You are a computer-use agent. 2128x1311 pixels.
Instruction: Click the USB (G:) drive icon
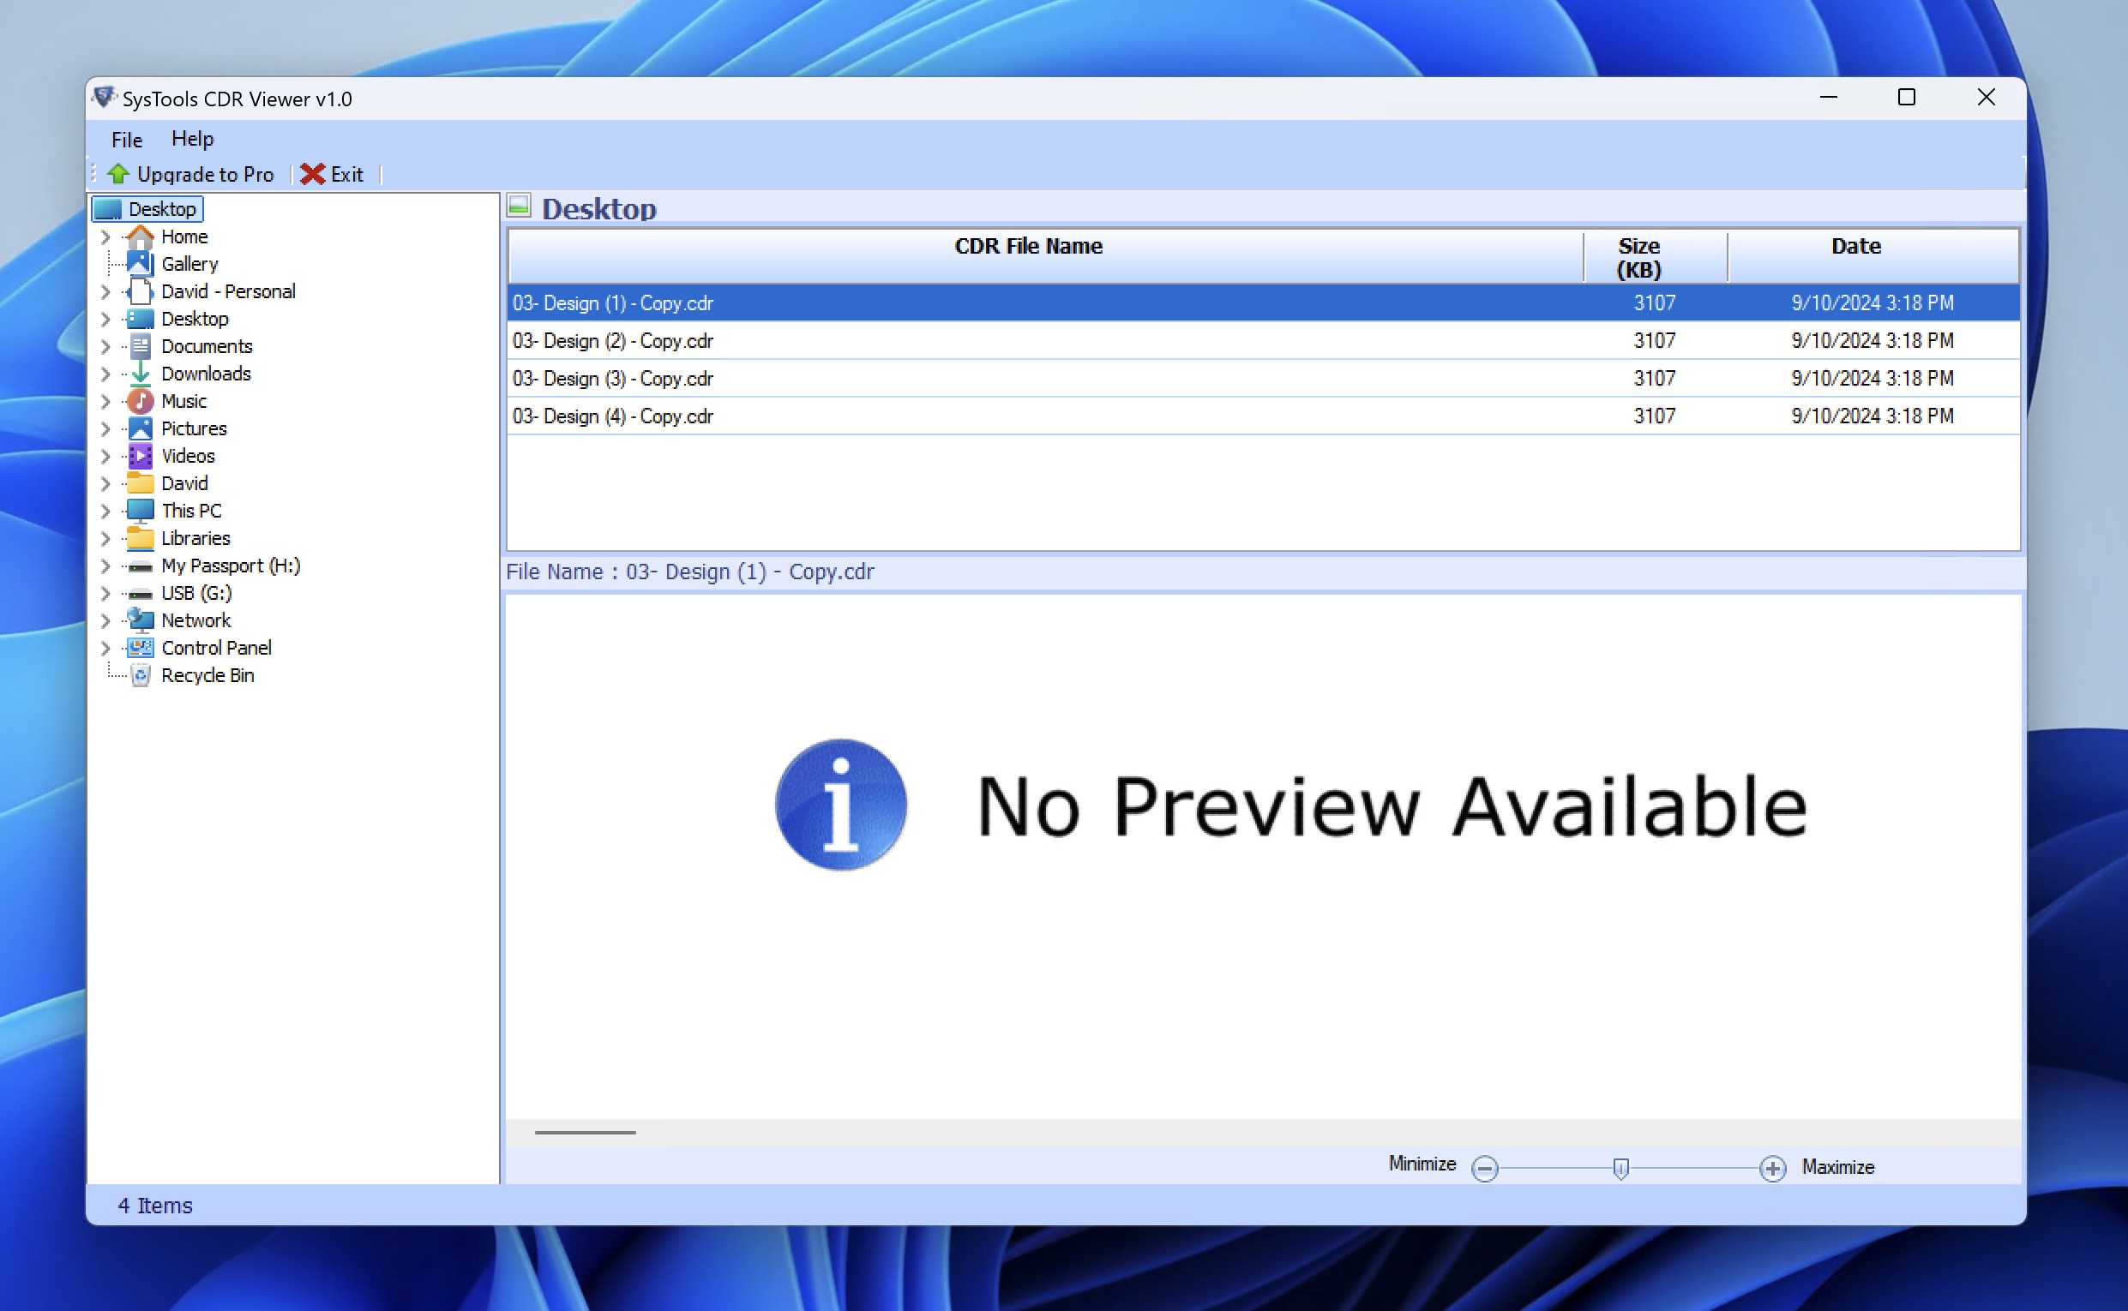coord(140,594)
